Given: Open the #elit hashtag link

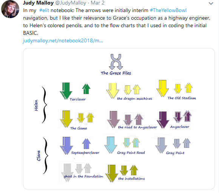Looking at the screenshot, I should coord(44,10).
